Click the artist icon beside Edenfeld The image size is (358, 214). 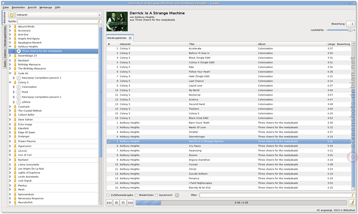15,128
